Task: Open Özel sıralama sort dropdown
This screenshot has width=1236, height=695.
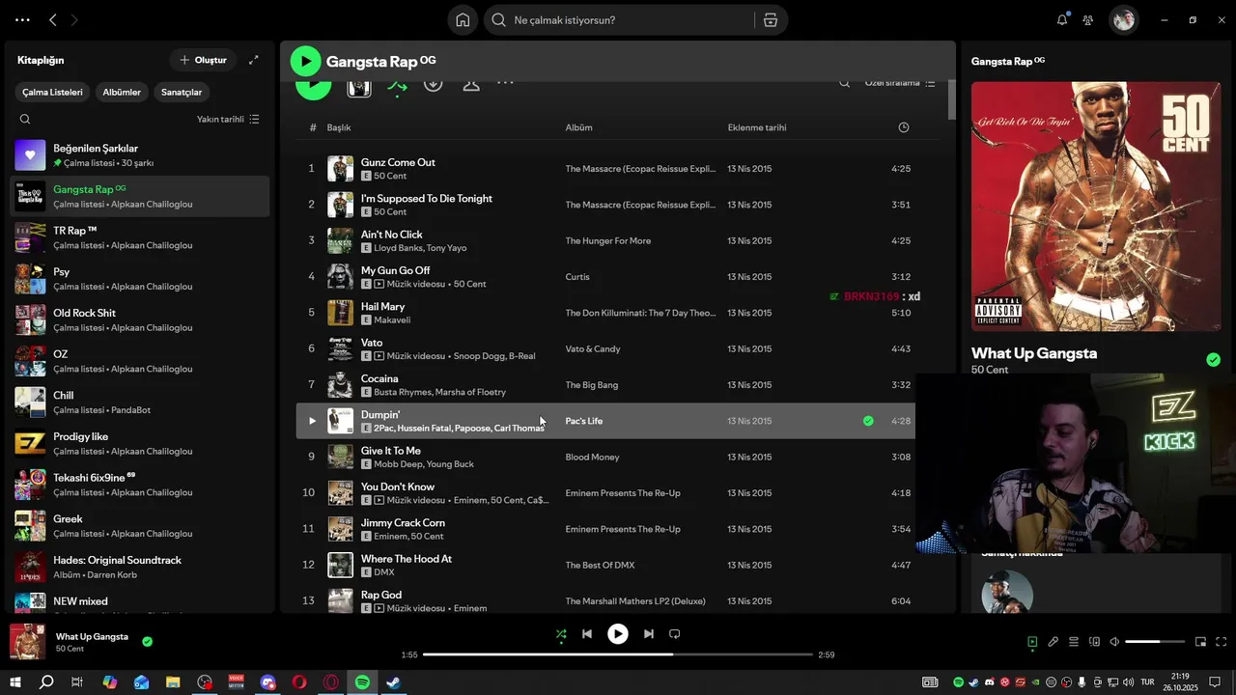Action: 900,83
